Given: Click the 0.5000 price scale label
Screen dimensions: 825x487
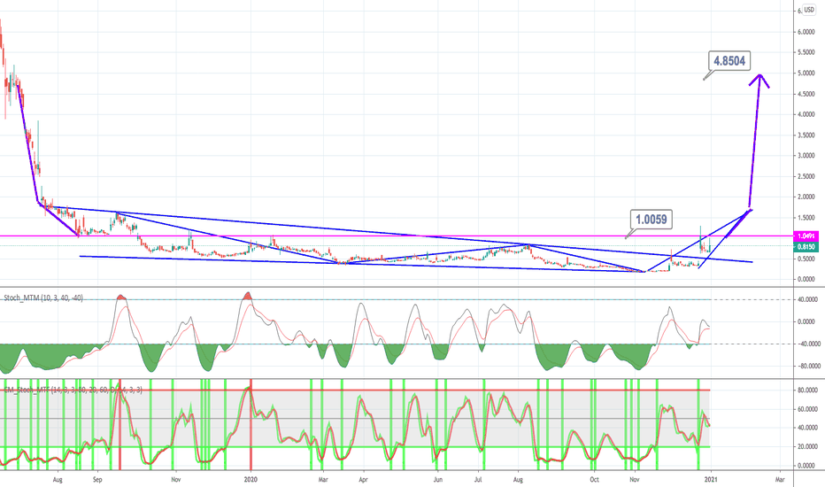Looking at the screenshot, I should 806,259.
